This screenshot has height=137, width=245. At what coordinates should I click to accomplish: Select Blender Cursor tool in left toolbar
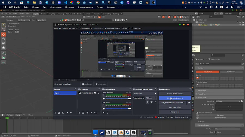[x=4, y=29]
